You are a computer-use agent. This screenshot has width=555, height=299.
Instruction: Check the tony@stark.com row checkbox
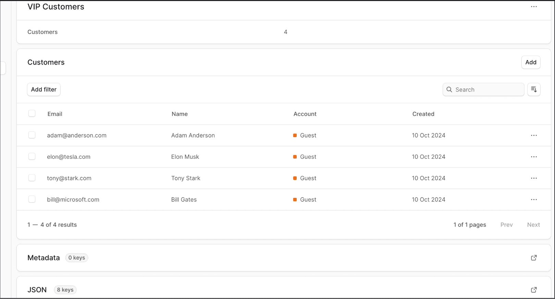32,178
